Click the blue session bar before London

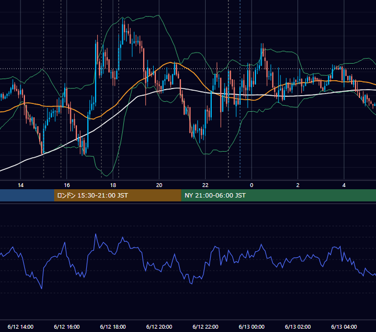(x=27, y=195)
